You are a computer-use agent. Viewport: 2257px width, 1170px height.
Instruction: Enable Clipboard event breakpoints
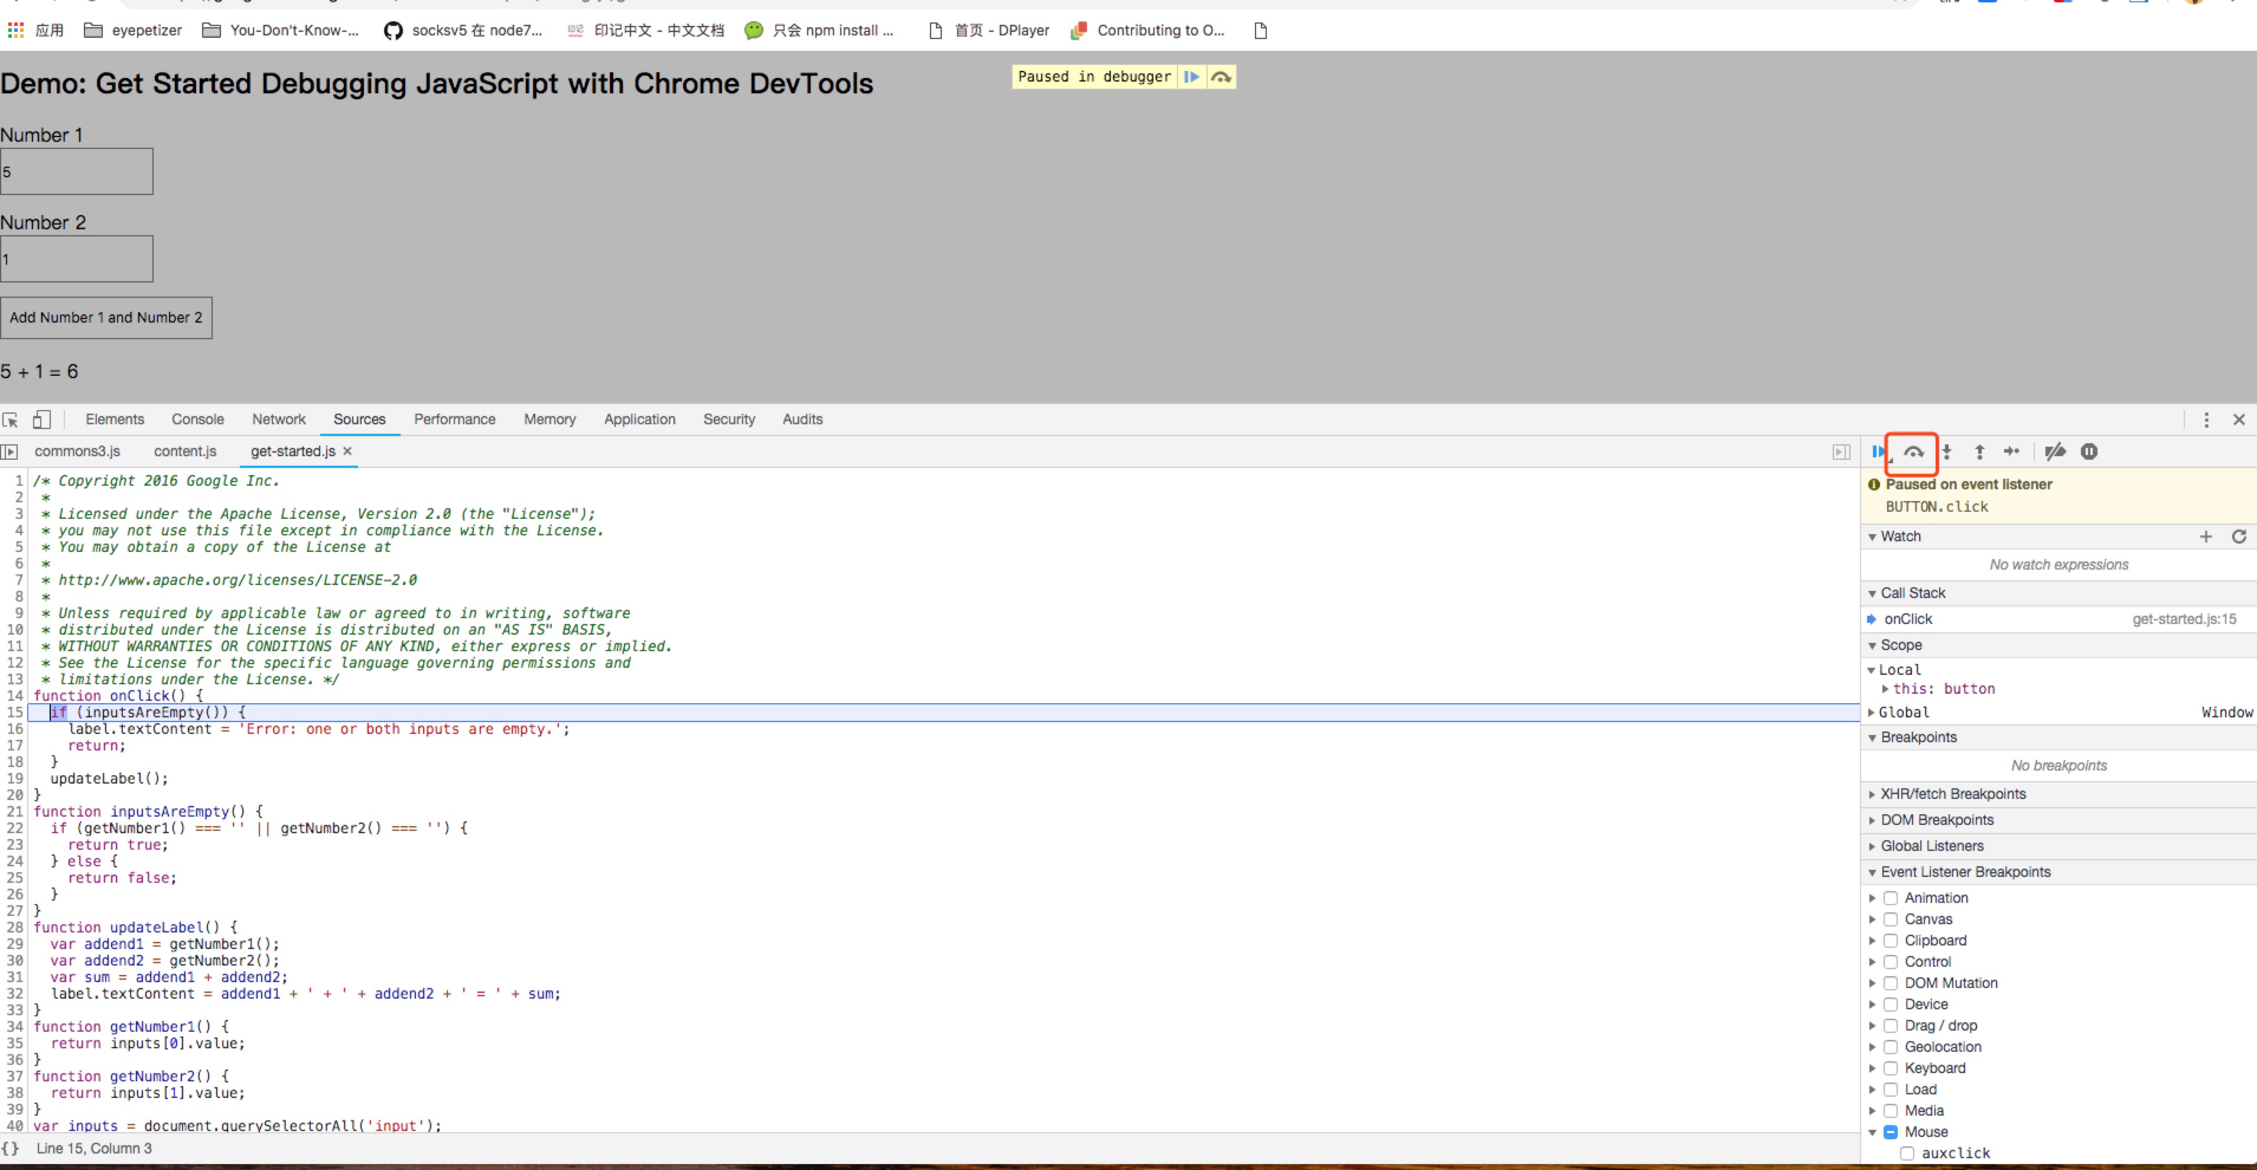[1891, 940]
